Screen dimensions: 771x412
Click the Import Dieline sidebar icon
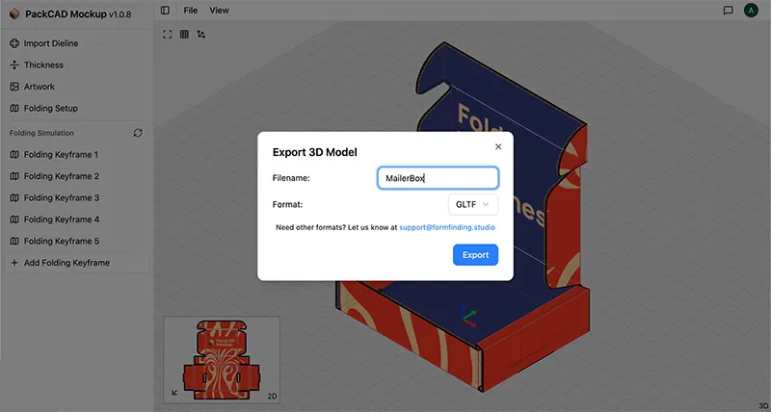pos(14,43)
